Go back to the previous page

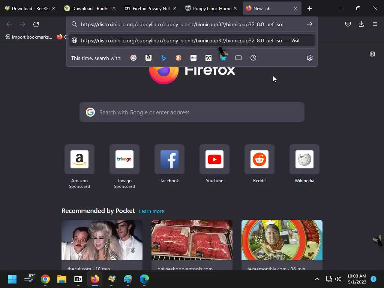(x=9, y=24)
